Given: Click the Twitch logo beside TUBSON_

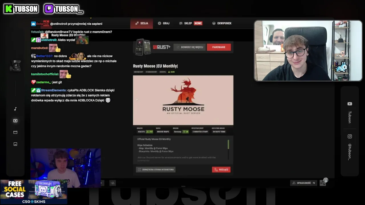Looking at the screenshot, I should pyautogui.click(x=49, y=9).
